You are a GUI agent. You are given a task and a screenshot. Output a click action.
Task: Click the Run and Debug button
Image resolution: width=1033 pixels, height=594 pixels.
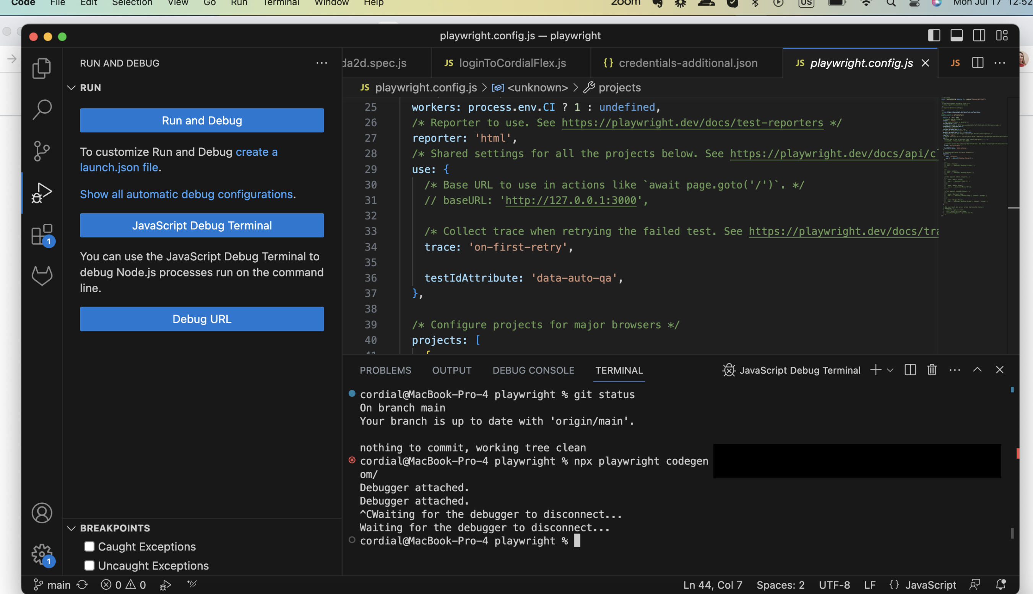[202, 120]
